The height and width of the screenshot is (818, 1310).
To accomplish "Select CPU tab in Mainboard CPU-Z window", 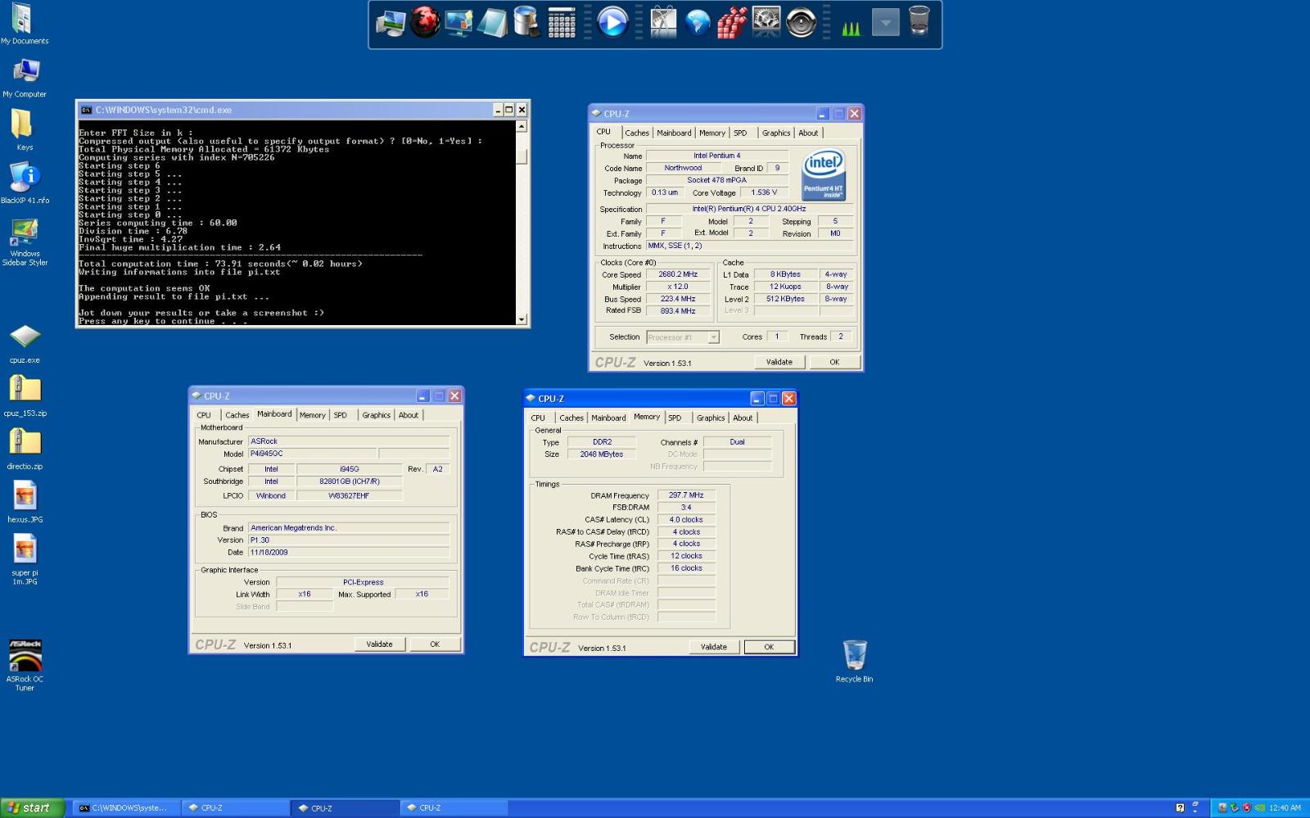I will point(204,415).
